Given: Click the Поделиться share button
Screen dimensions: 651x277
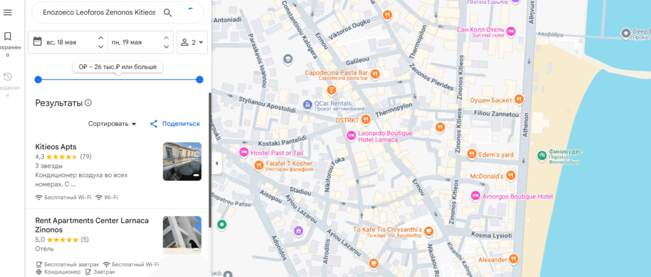Looking at the screenshot, I should [175, 124].
